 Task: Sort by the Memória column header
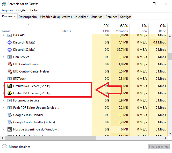[120, 28]
